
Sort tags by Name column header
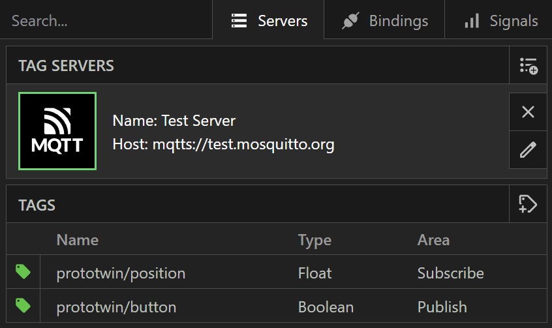[x=77, y=240]
